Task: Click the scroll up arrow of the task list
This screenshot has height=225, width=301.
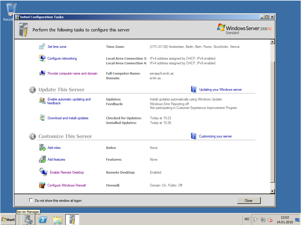Action: pyautogui.click(x=272, y=42)
